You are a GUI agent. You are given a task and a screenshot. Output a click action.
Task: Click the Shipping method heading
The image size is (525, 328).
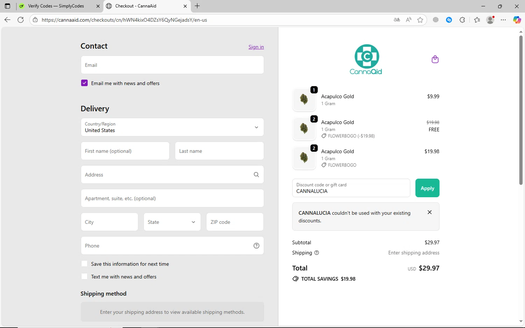(x=104, y=293)
